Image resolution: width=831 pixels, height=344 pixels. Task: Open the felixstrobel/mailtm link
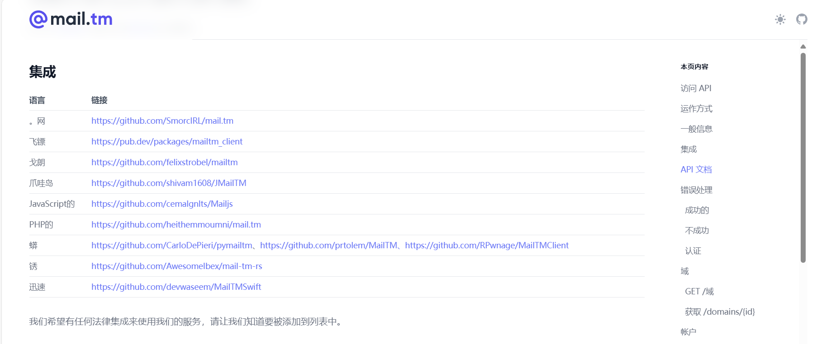165,162
